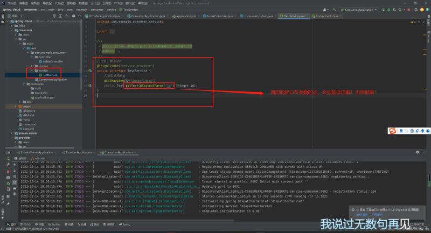Stop the process from Run panel sidebar

pos(8,172)
